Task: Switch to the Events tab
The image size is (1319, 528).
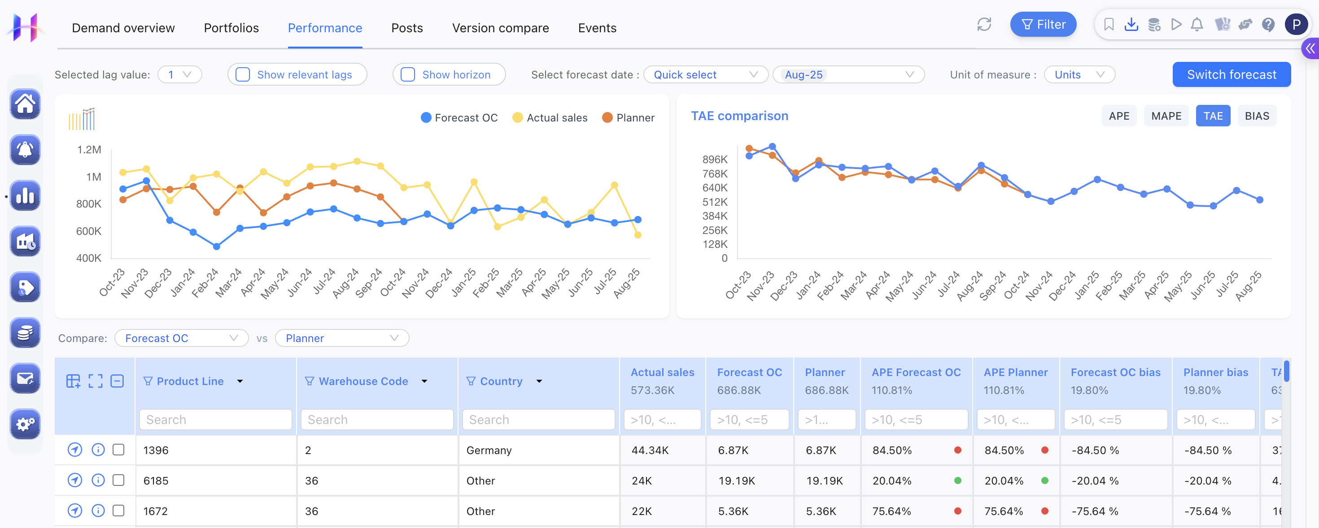Action: pyautogui.click(x=597, y=28)
